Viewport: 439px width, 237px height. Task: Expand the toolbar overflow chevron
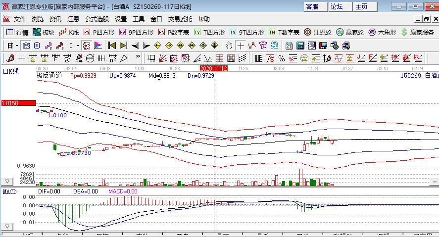[x=138, y=56]
